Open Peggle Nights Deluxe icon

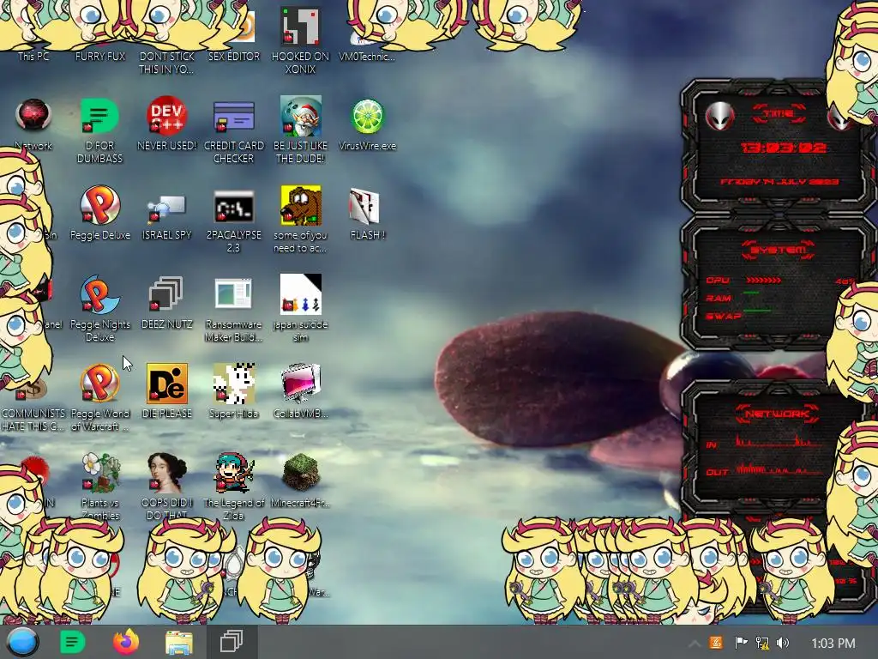click(99, 295)
